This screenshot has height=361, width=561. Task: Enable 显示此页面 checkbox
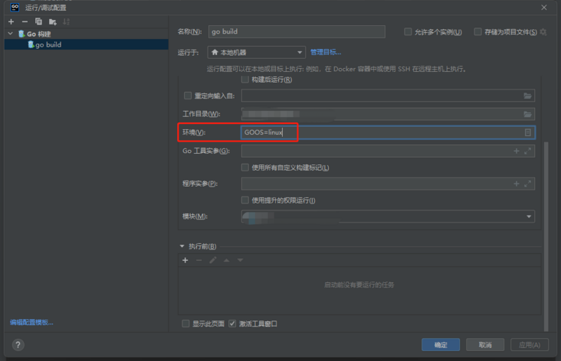(x=185, y=324)
